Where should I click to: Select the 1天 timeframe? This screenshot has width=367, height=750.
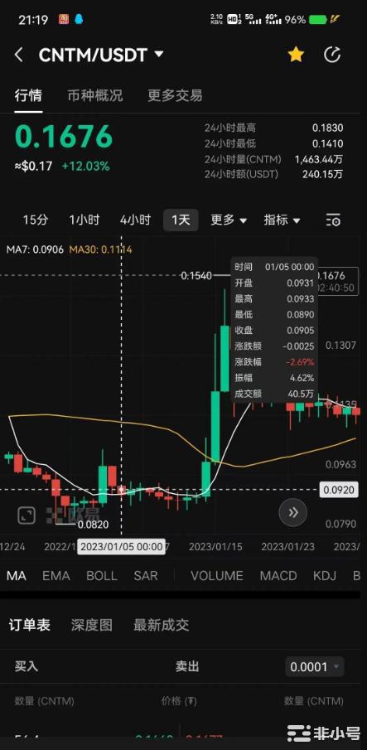[x=181, y=220]
